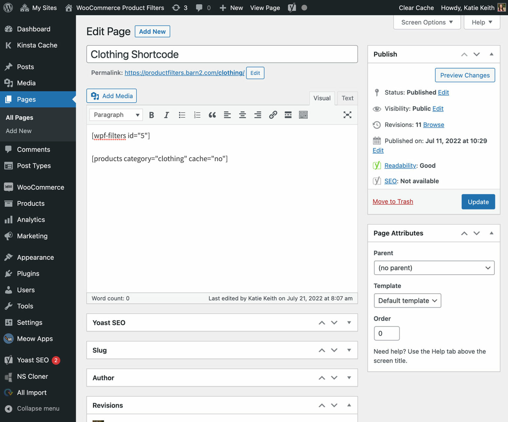Open the Paragraph style dropdown

[x=115, y=115]
